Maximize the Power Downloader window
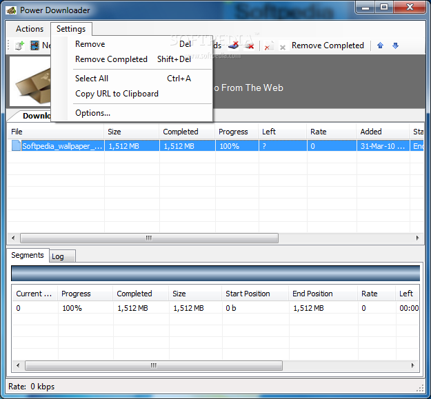This screenshot has width=431, height=399. point(384,7)
